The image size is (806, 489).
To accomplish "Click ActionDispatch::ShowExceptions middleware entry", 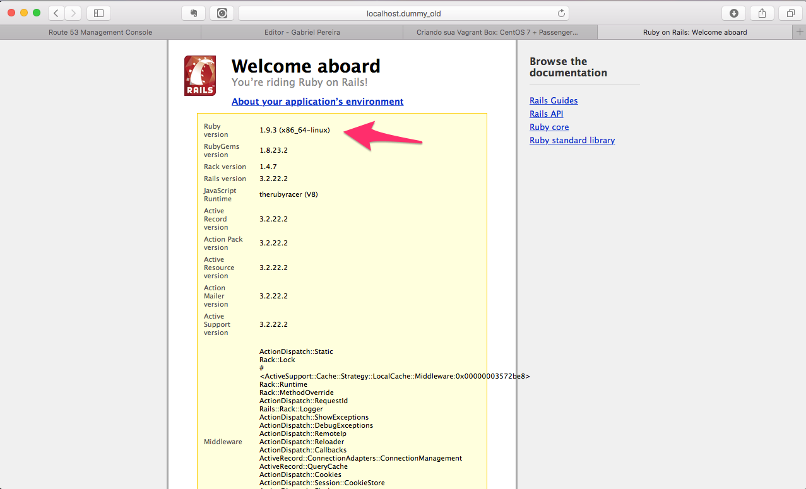I will pos(314,417).
